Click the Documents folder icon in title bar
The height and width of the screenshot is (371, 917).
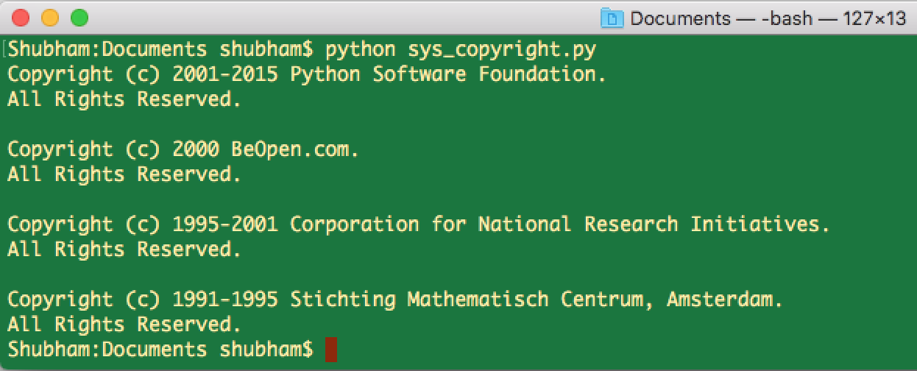point(612,18)
